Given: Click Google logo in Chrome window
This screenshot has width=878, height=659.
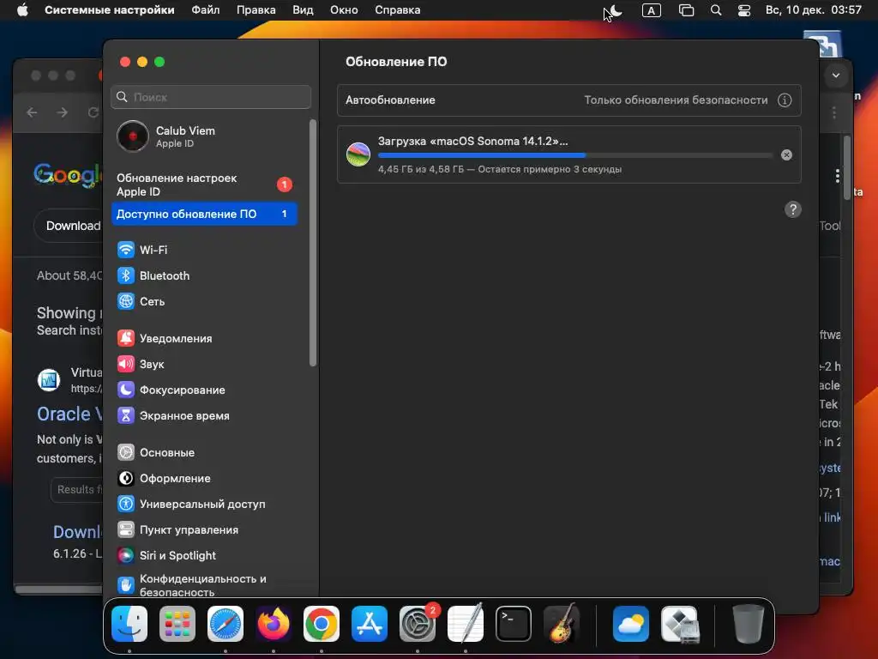Looking at the screenshot, I should (x=68, y=175).
